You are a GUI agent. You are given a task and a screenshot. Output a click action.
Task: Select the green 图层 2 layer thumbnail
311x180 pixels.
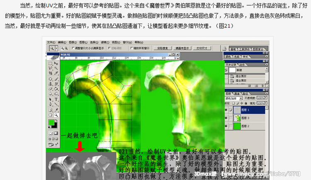tap(237, 126)
